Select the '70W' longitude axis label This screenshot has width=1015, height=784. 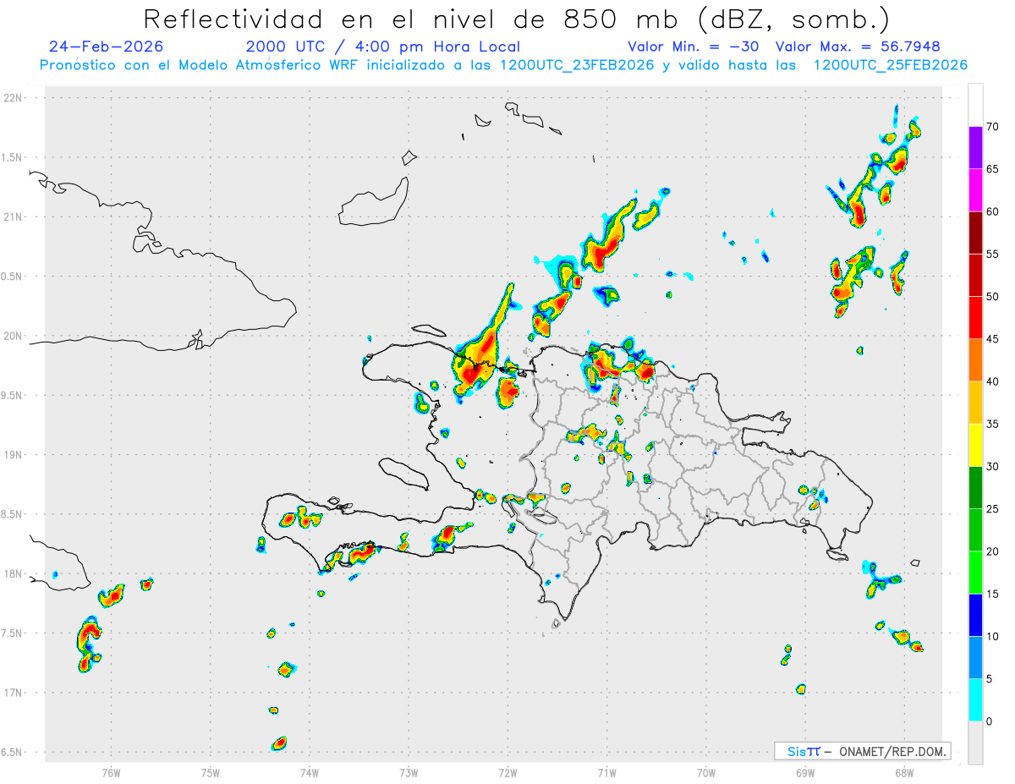[x=706, y=772]
